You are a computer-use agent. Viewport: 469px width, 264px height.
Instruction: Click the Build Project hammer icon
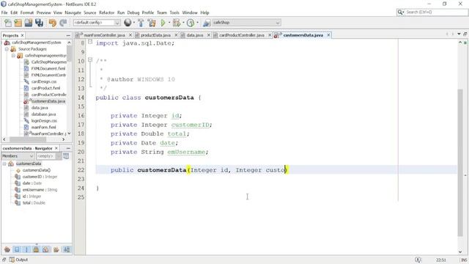[x=141, y=23]
